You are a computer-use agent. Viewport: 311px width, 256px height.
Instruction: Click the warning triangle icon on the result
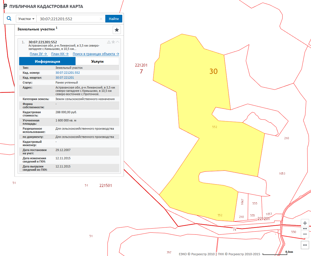[x=109, y=42]
